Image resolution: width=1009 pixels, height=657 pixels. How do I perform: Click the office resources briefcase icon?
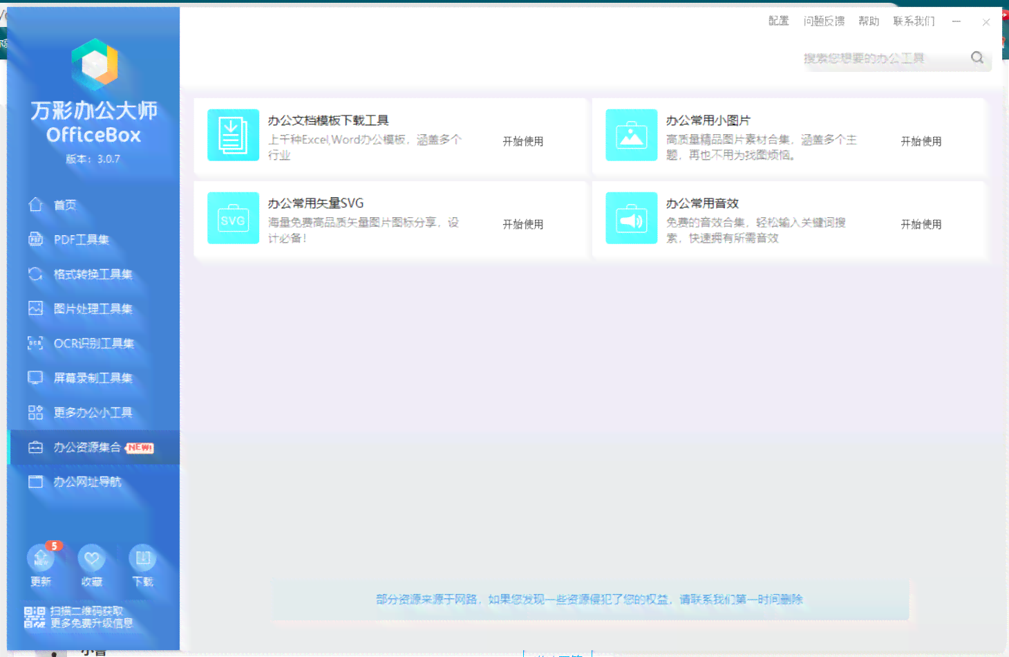point(35,447)
